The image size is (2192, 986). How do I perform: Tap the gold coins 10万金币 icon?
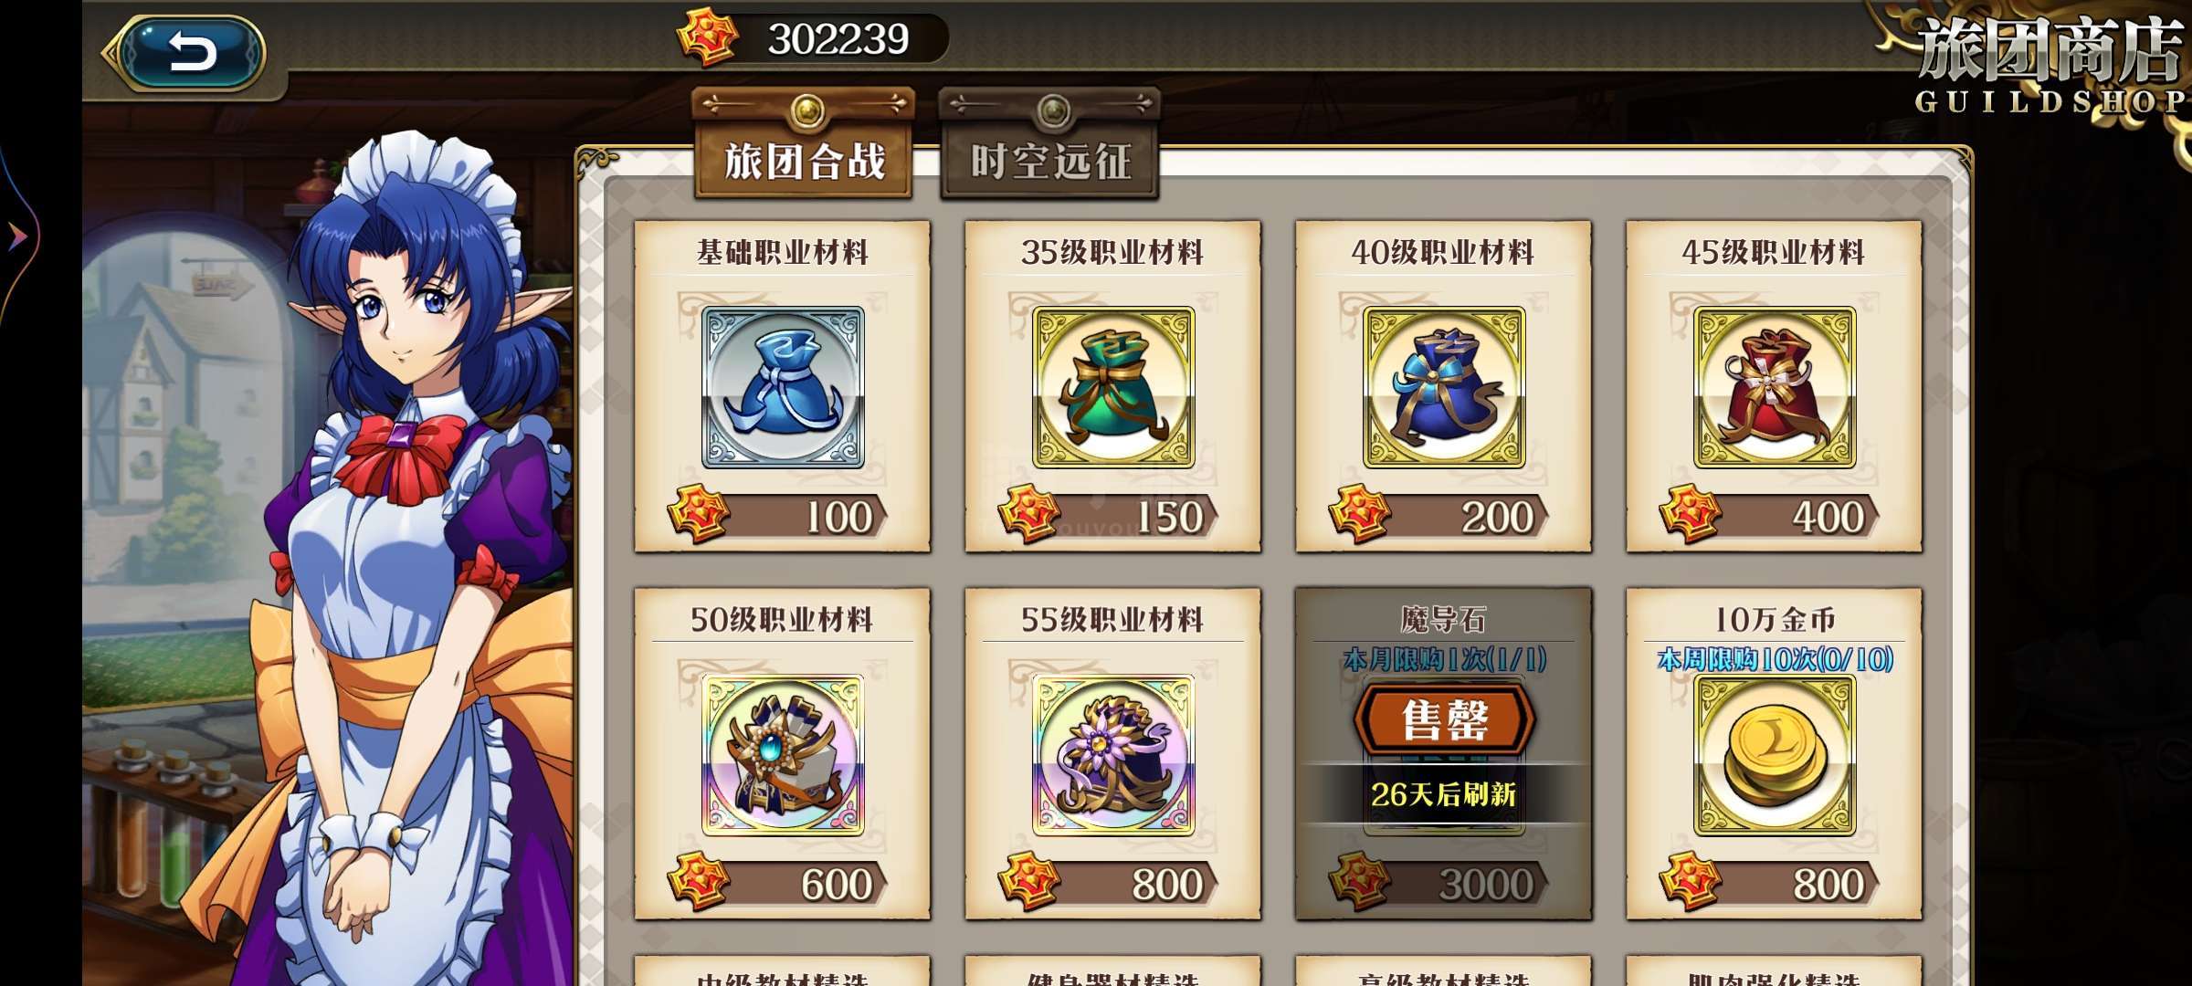1775,755
